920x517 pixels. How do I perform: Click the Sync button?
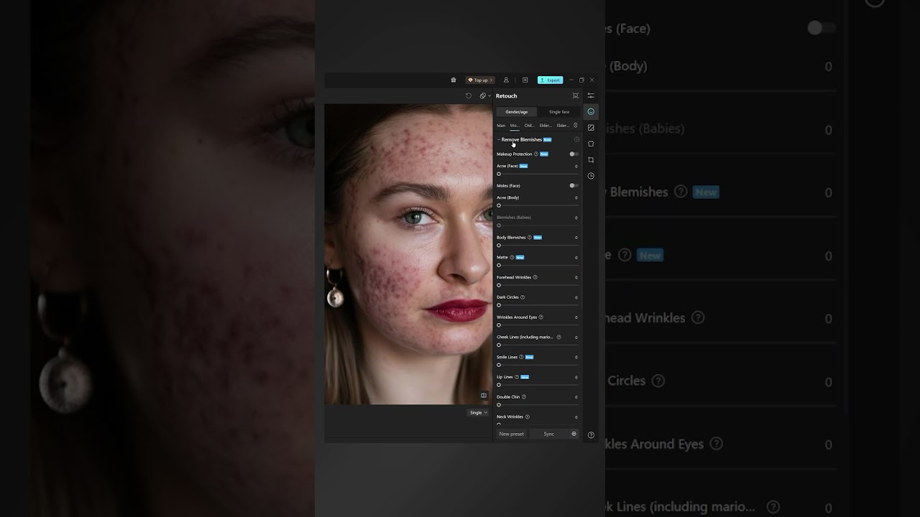(x=549, y=434)
